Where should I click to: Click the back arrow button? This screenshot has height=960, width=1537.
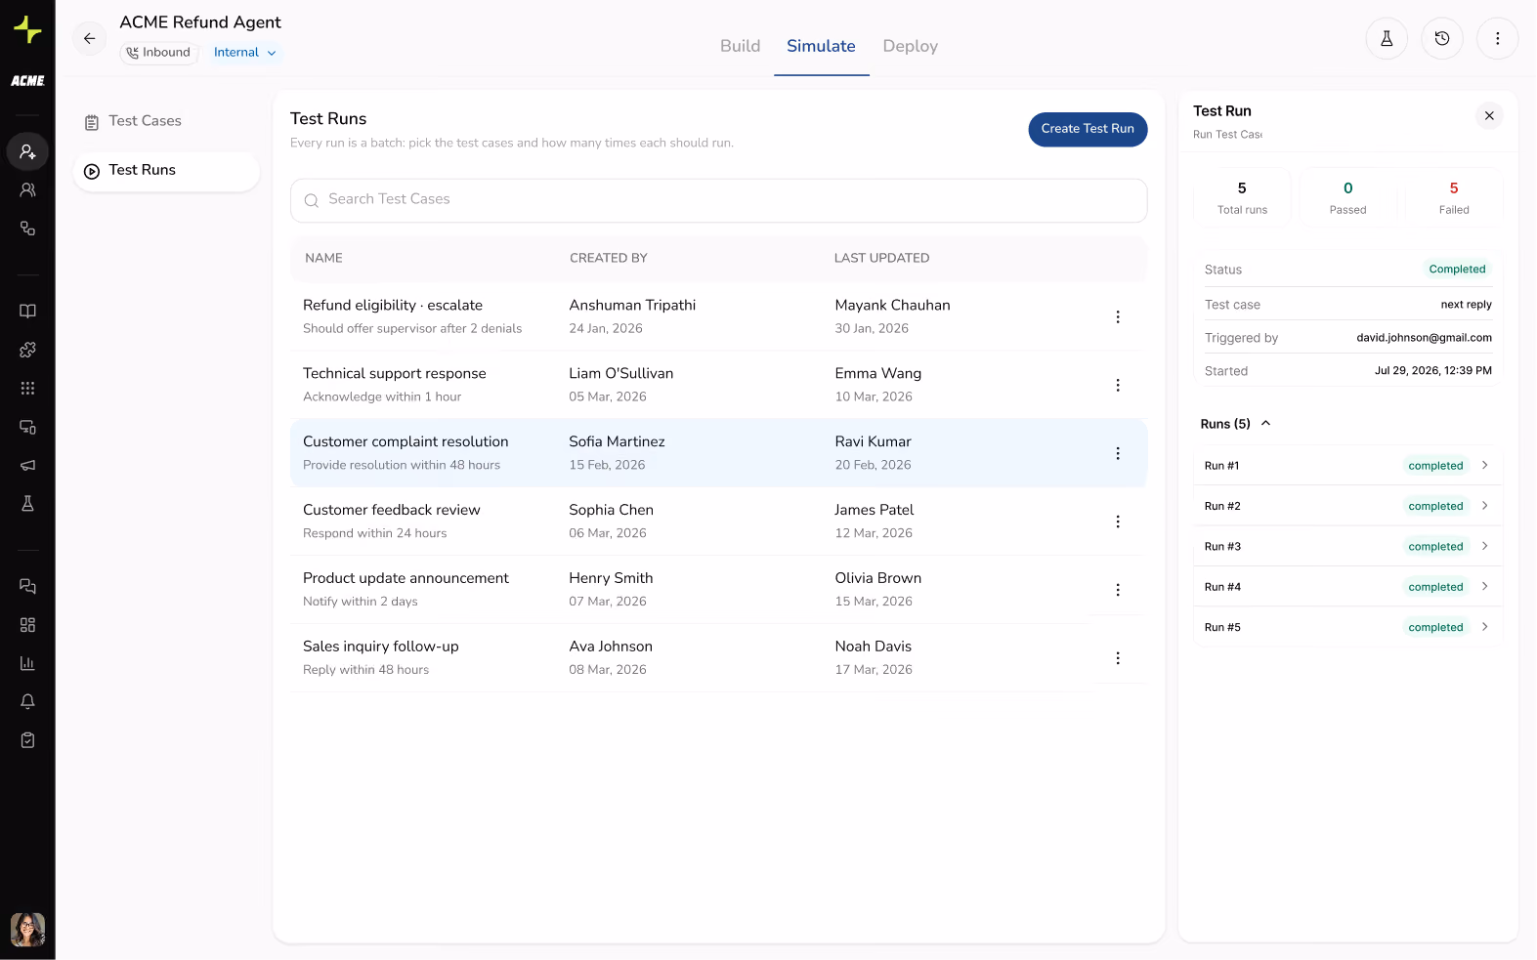click(89, 38)
